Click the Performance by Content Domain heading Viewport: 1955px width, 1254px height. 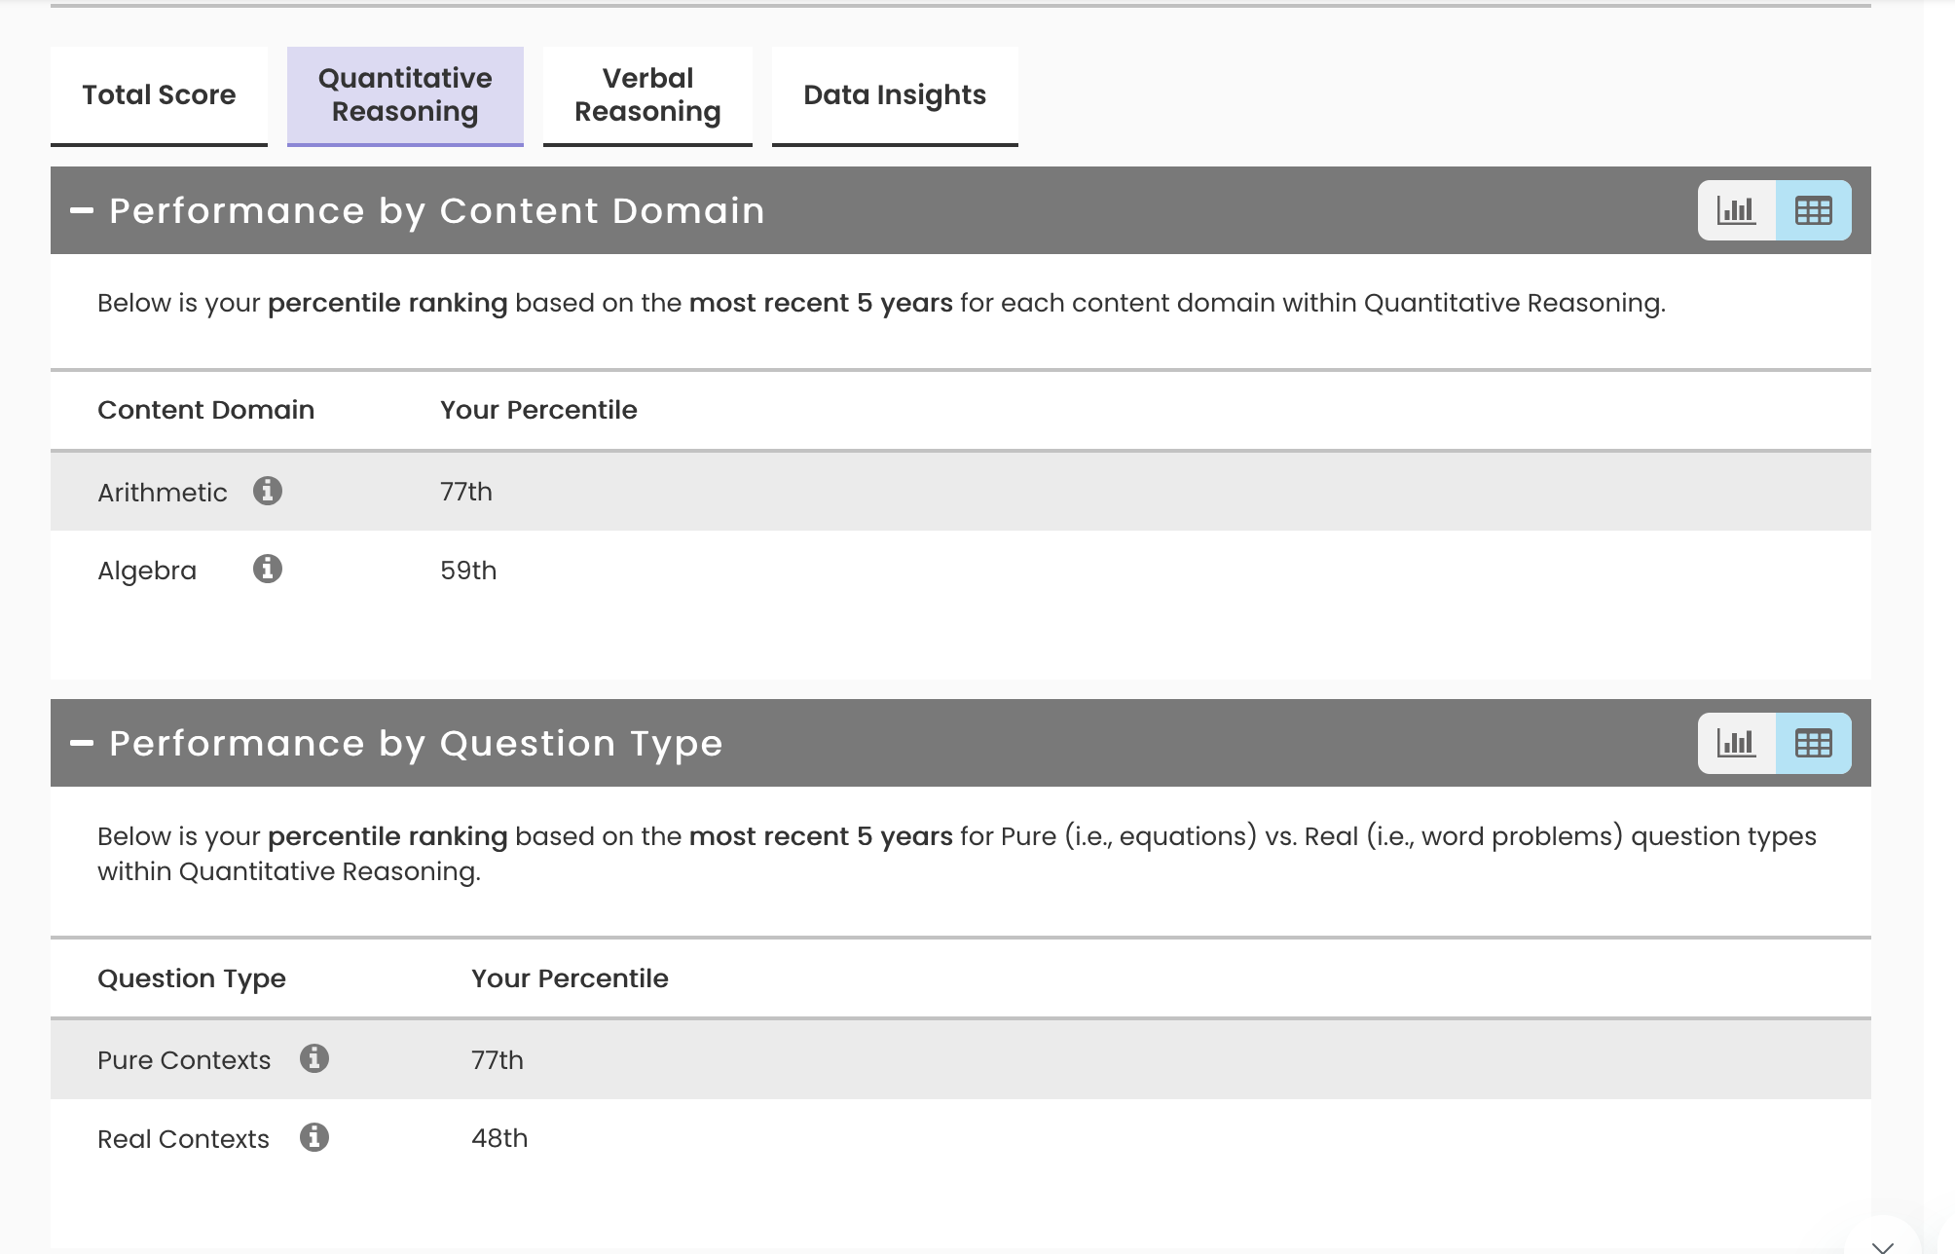(437, 211)
